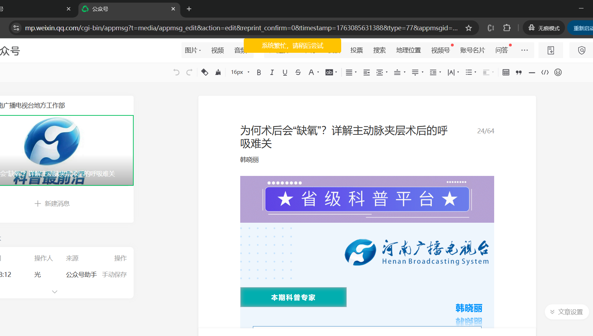Click the document import icon
Viewport: 593px width, 336px height.
coord(551,50)
